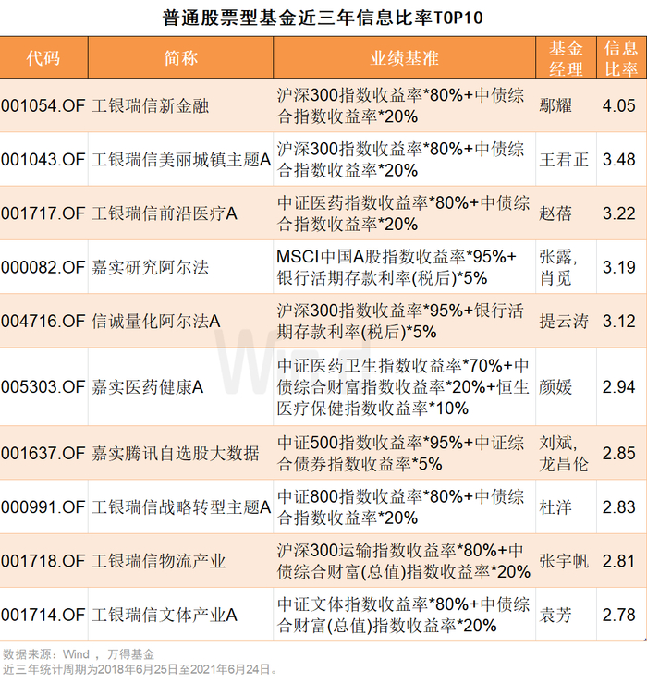Click fund name 工银瑞信前沿医疗A
The height and width of the screenshot is (683, 647).
165,213
